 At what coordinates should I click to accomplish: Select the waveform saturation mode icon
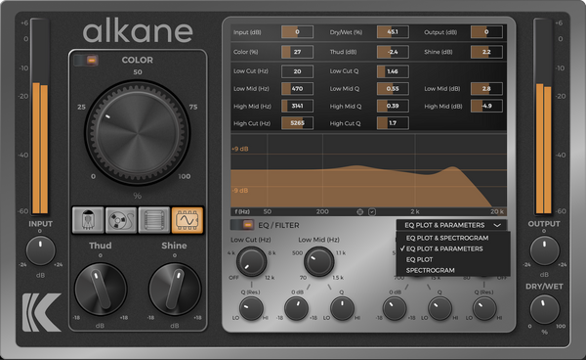click(188, 220)
